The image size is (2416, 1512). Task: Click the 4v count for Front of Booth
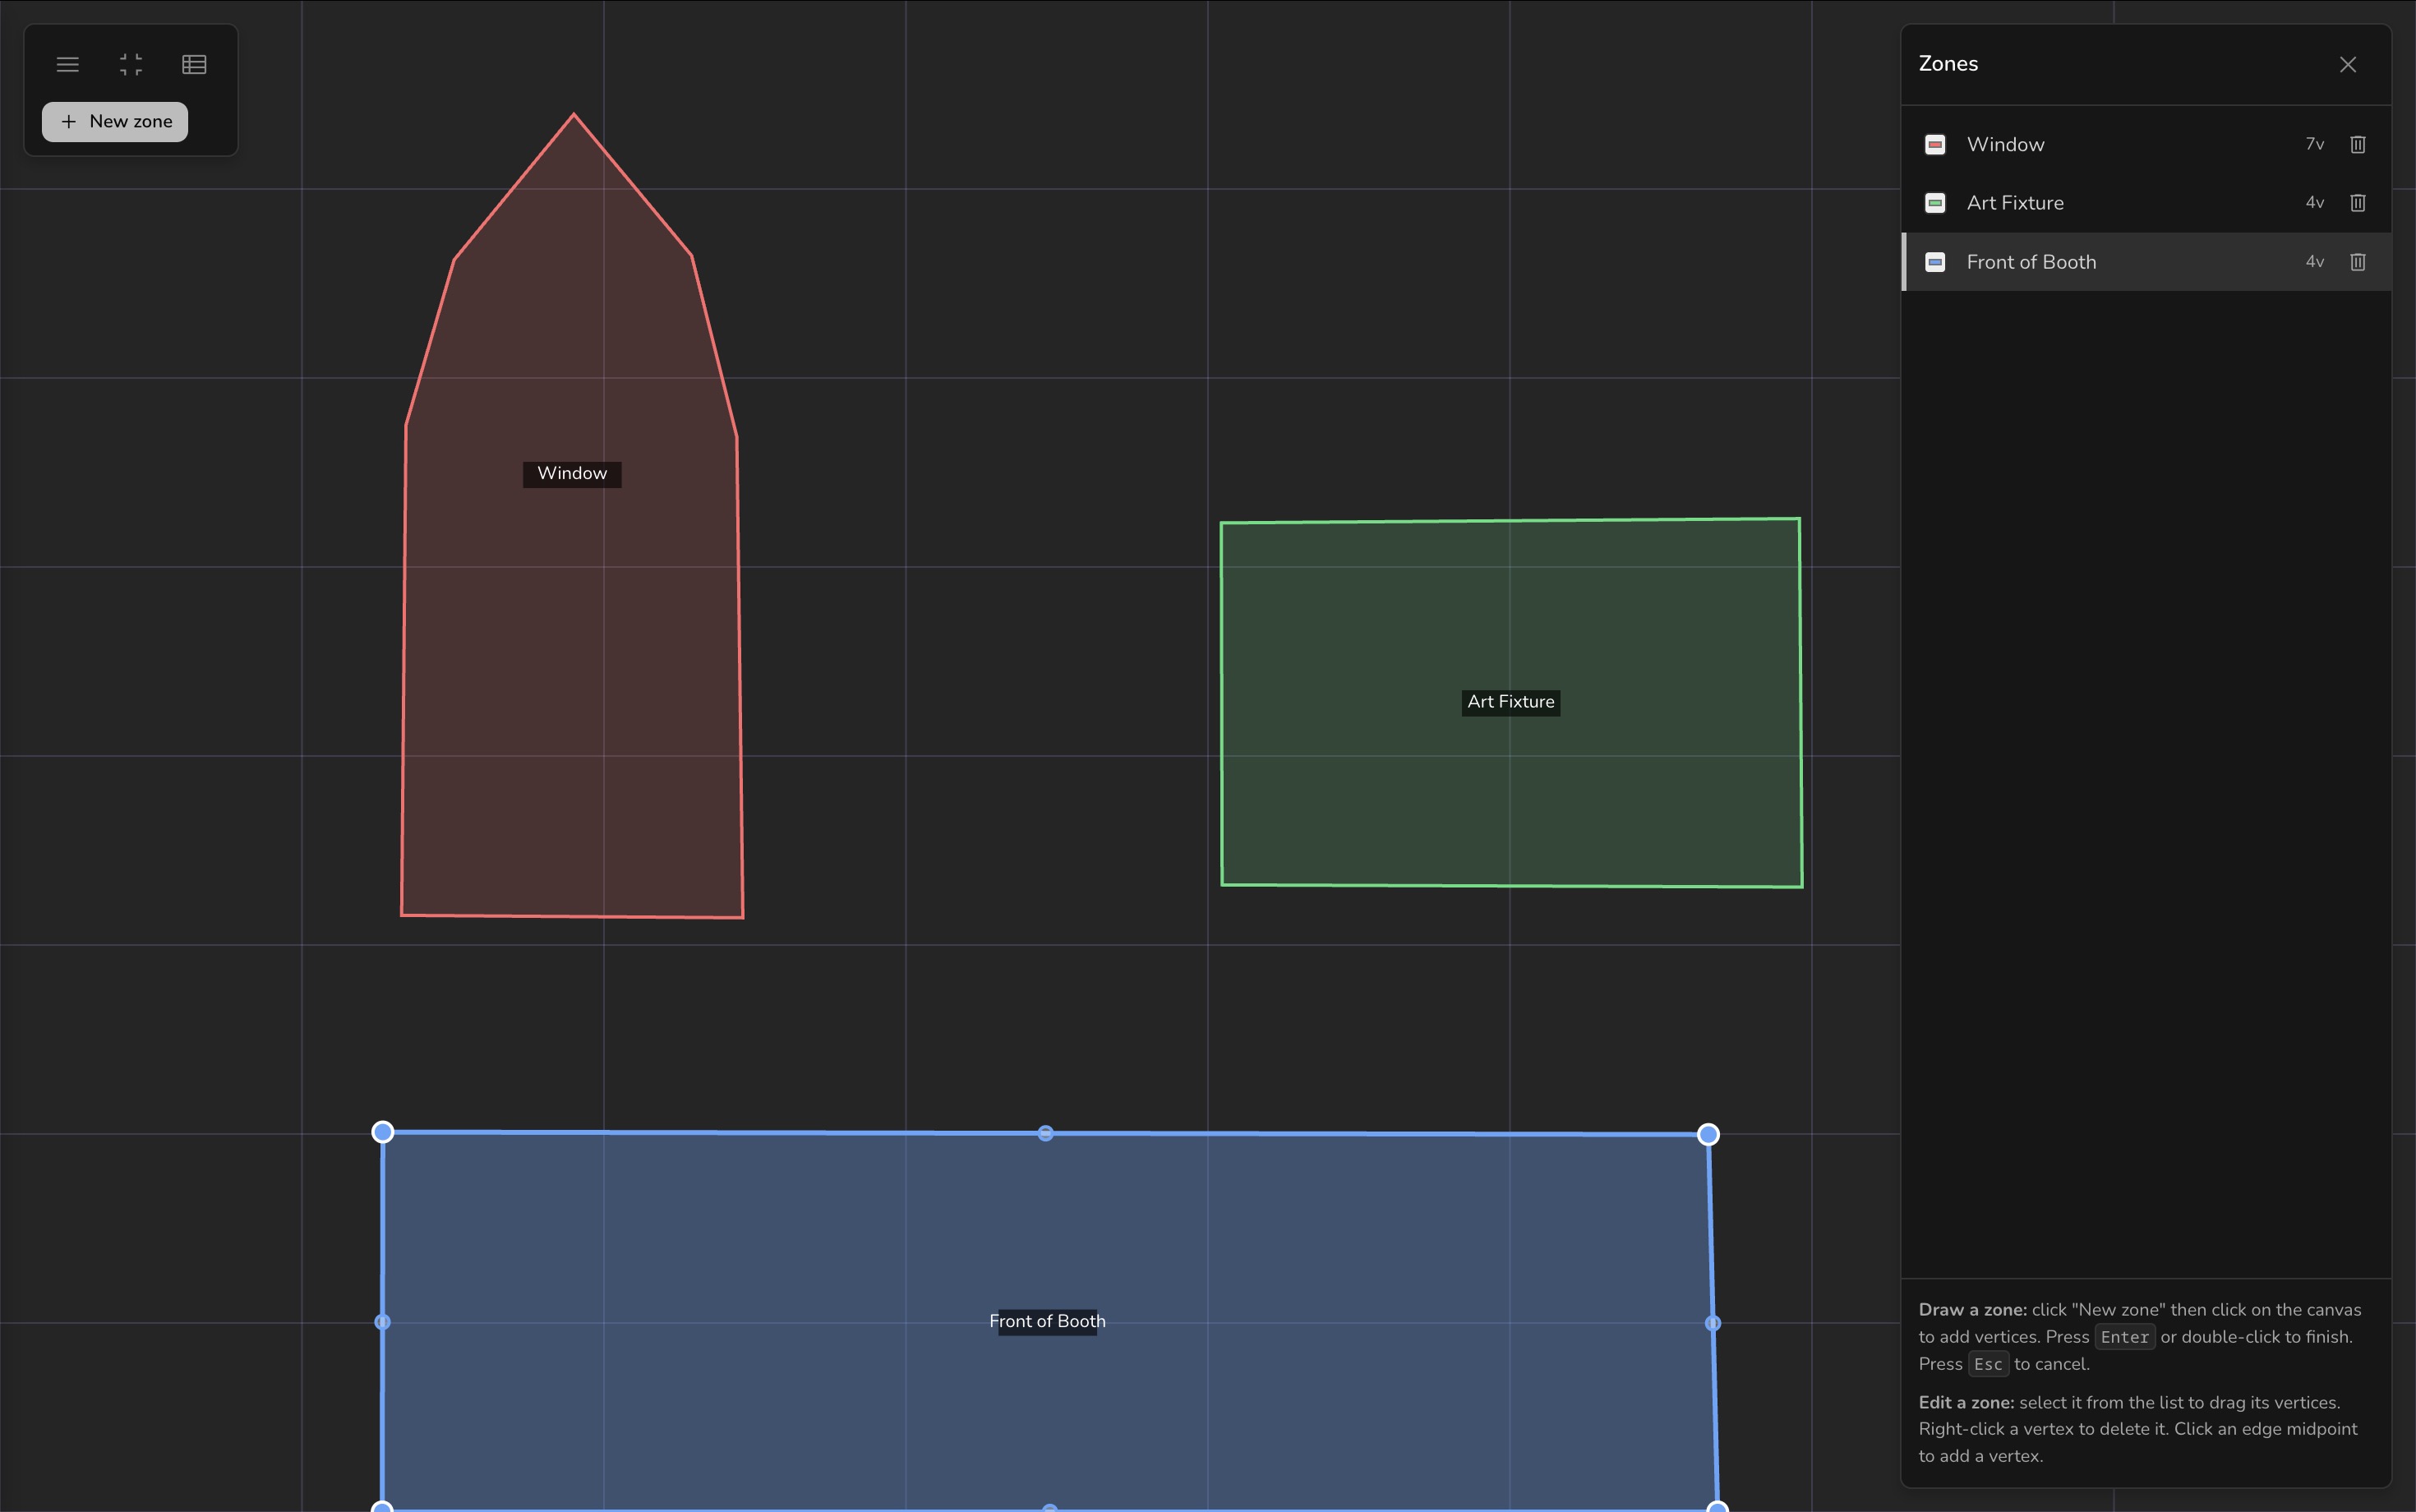(x=2314, y=262)
